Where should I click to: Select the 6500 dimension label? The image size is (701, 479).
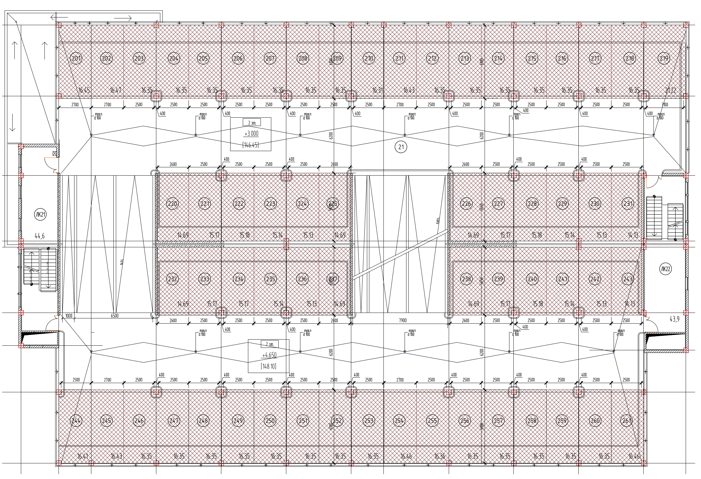click(114, 316)
